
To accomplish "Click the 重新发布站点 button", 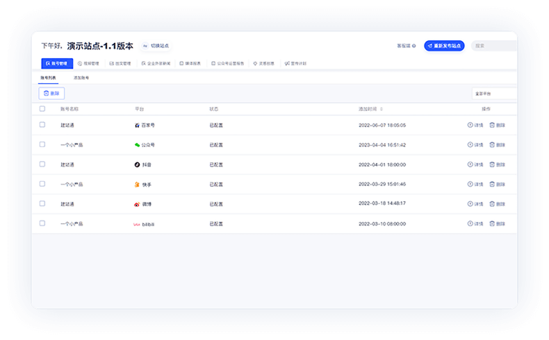I will pyautogui.click(x=444, y=46).
